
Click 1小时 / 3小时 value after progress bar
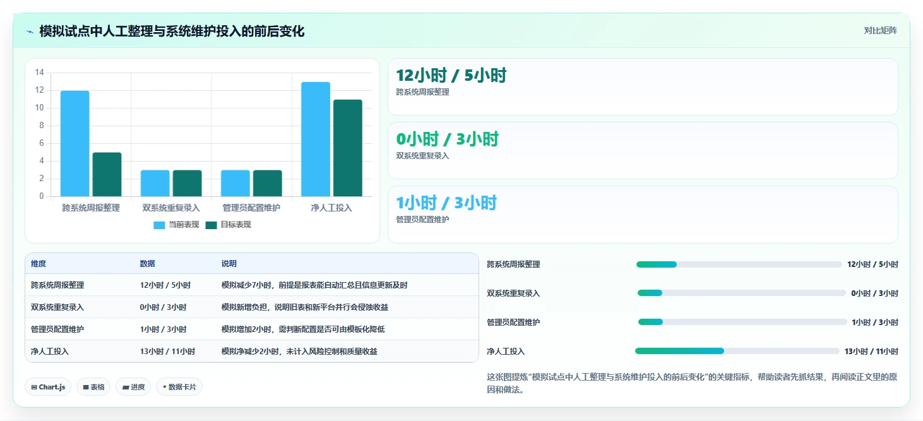[875, 323]
